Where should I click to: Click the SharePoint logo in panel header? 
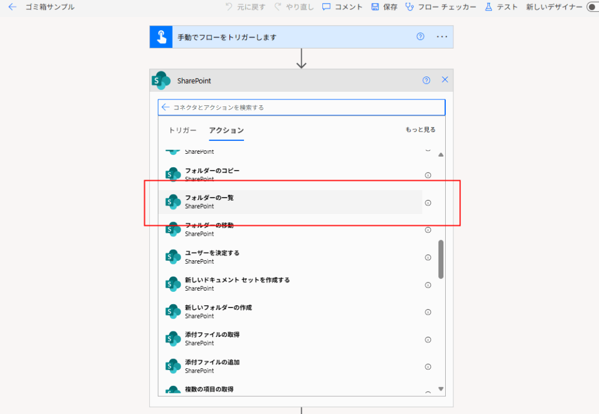coord(161,81)
